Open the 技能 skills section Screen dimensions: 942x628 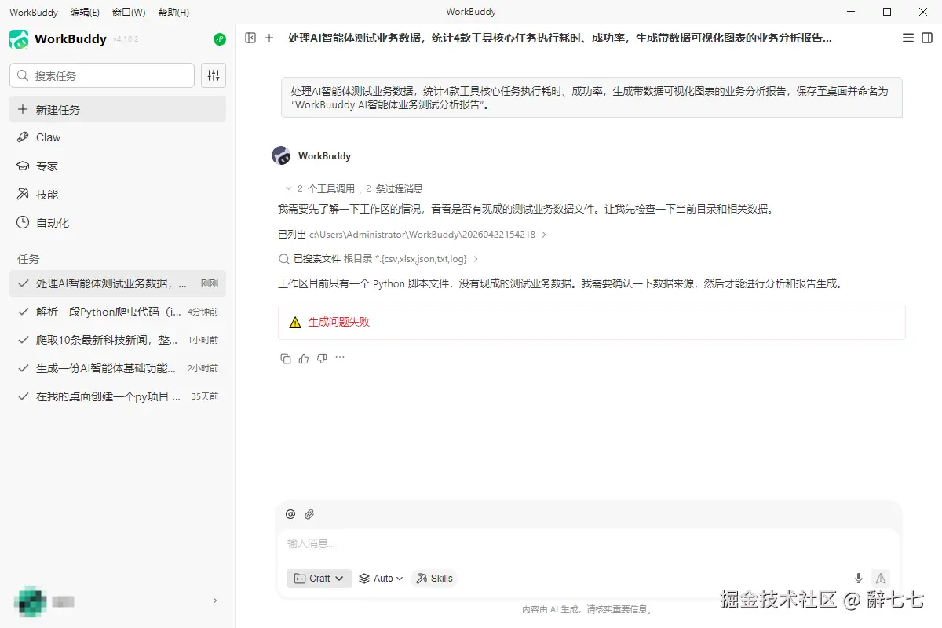118,195
